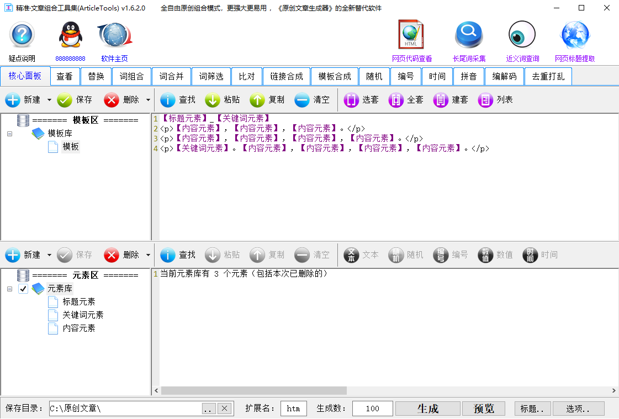Launch the 网页标题提取 tool
This screenshot has width=619, height=419.
click(x=575, y=36)
